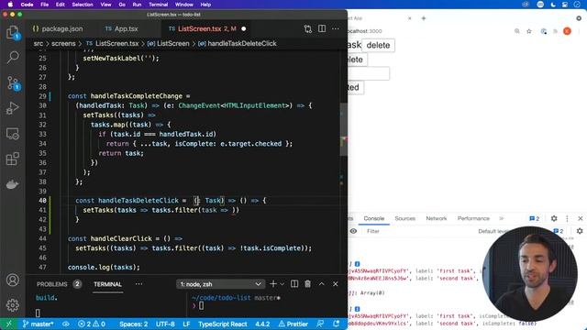Open the Run and Debug view
The image size is (587, 330).
point(13,108)
